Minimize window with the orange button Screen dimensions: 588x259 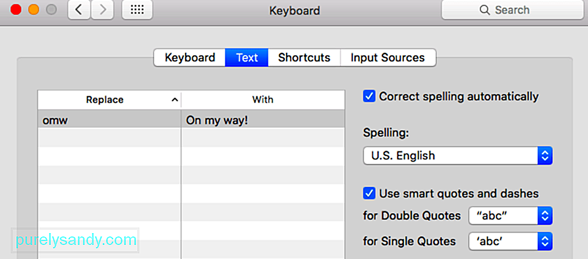click(x=34, y=10)
